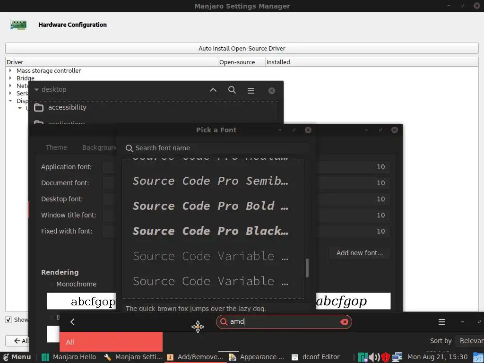This screenshot has height=363, width=484.
Task: Sort by the Installed column header
Action: coord(372,62)
